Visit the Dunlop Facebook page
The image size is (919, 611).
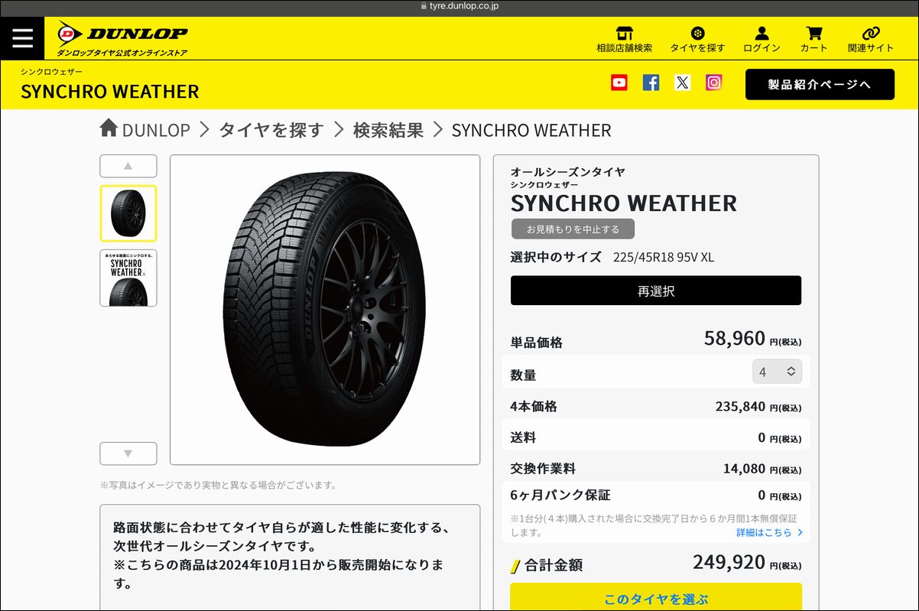click(651, 83)
